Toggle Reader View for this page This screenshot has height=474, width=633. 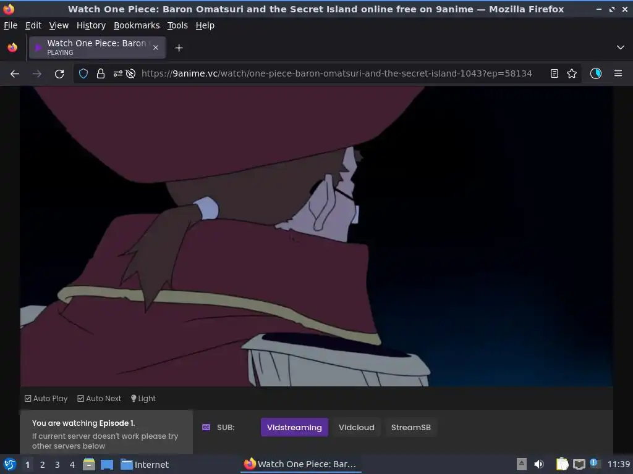point(554,73)
